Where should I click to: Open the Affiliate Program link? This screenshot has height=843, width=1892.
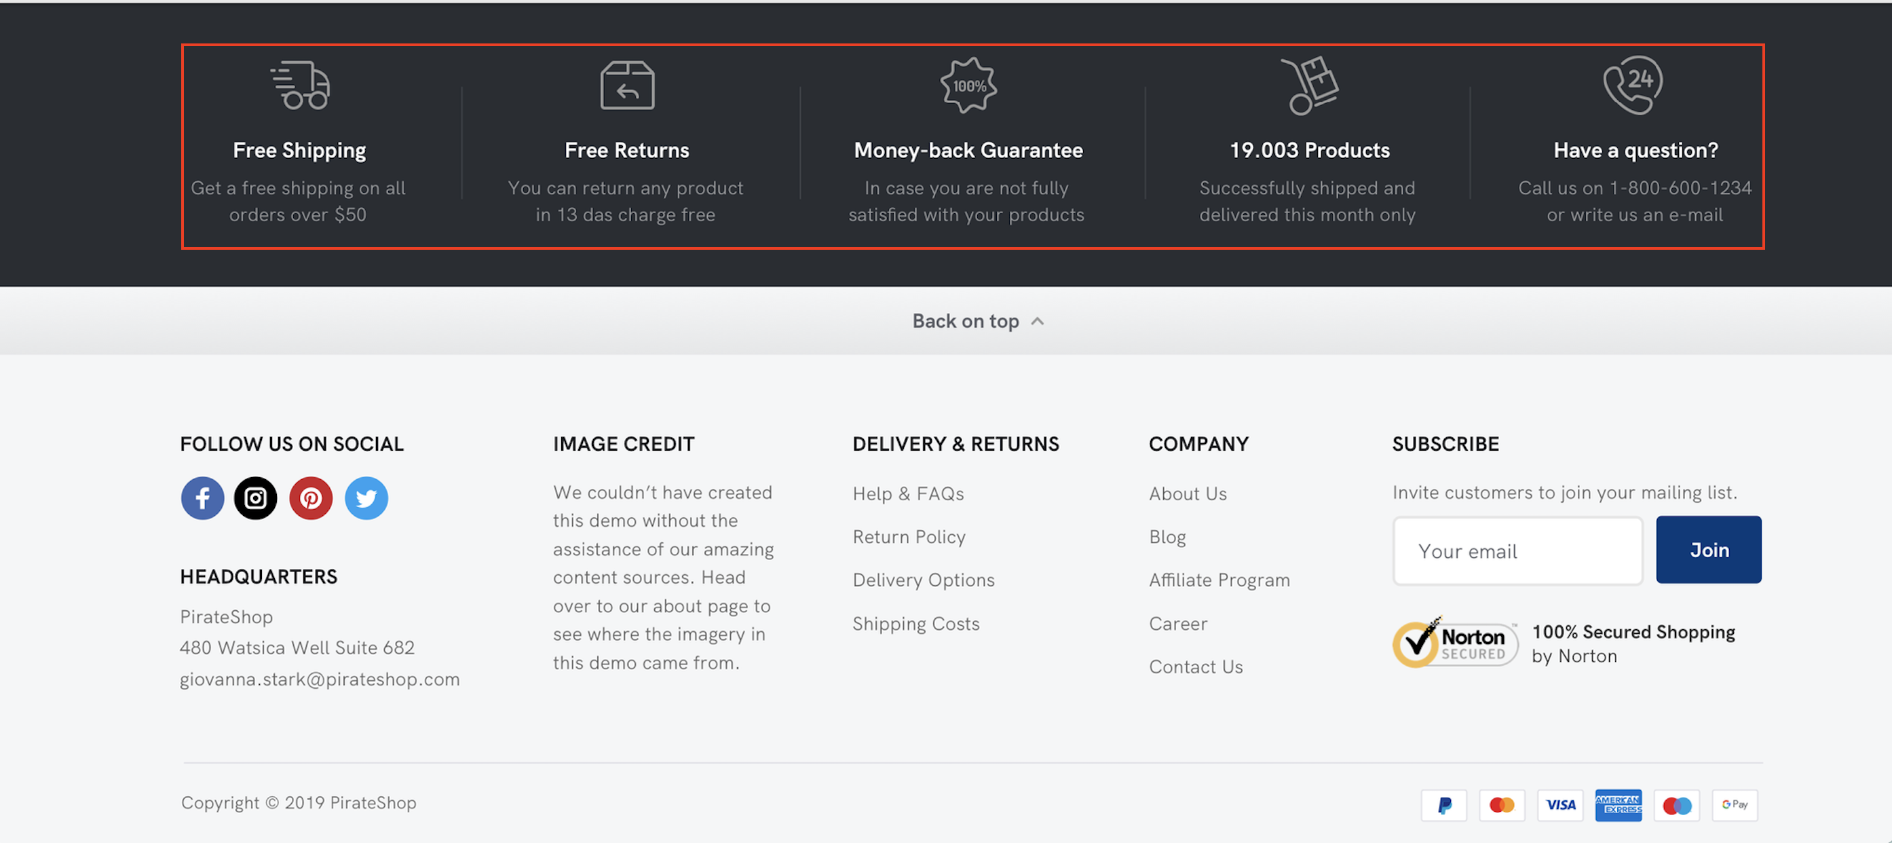click(1219, 580)
